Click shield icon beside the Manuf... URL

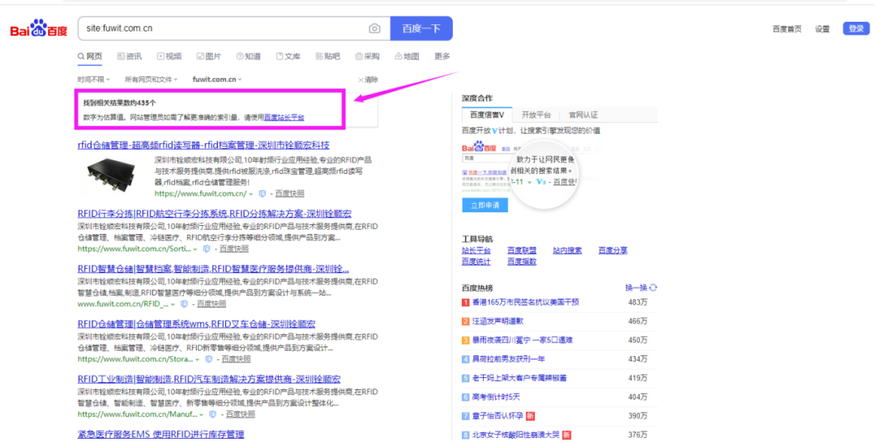click(212, 414)
